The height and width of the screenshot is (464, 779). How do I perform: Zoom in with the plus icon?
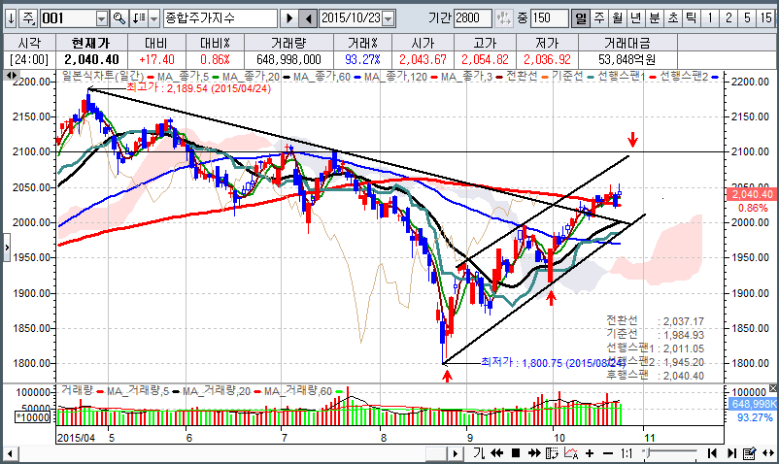click(590, 453)
